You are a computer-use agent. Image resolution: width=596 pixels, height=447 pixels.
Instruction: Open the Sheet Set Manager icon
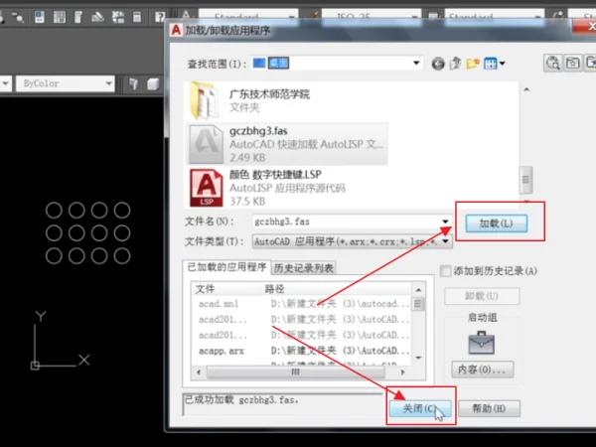click(x=98, y=17)
